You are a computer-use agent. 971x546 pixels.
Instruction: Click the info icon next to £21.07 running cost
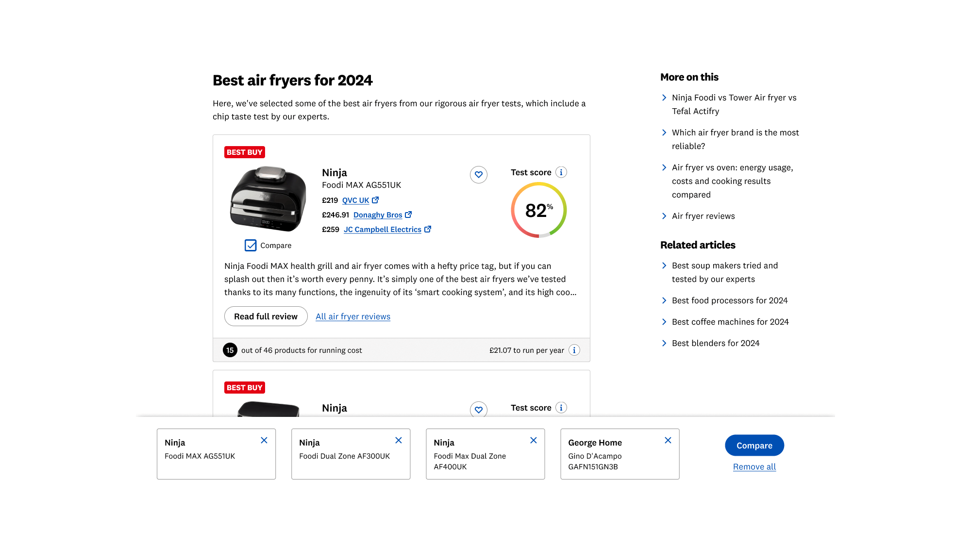coord(575,350)
